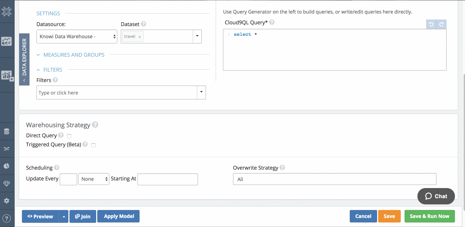Undo the query edit

click(x=431, y=24)
